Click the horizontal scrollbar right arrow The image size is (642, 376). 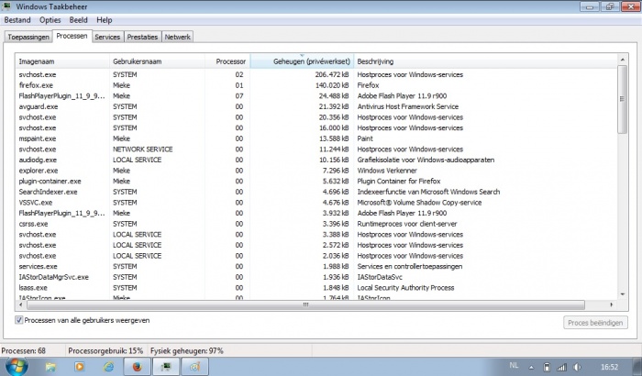(x=612, y=304)
